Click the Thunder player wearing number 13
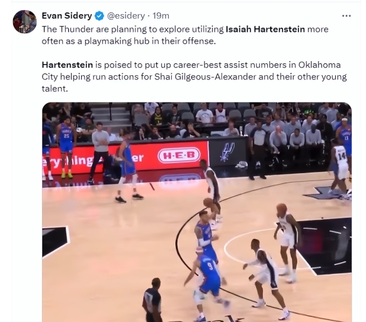 [345, 138]
